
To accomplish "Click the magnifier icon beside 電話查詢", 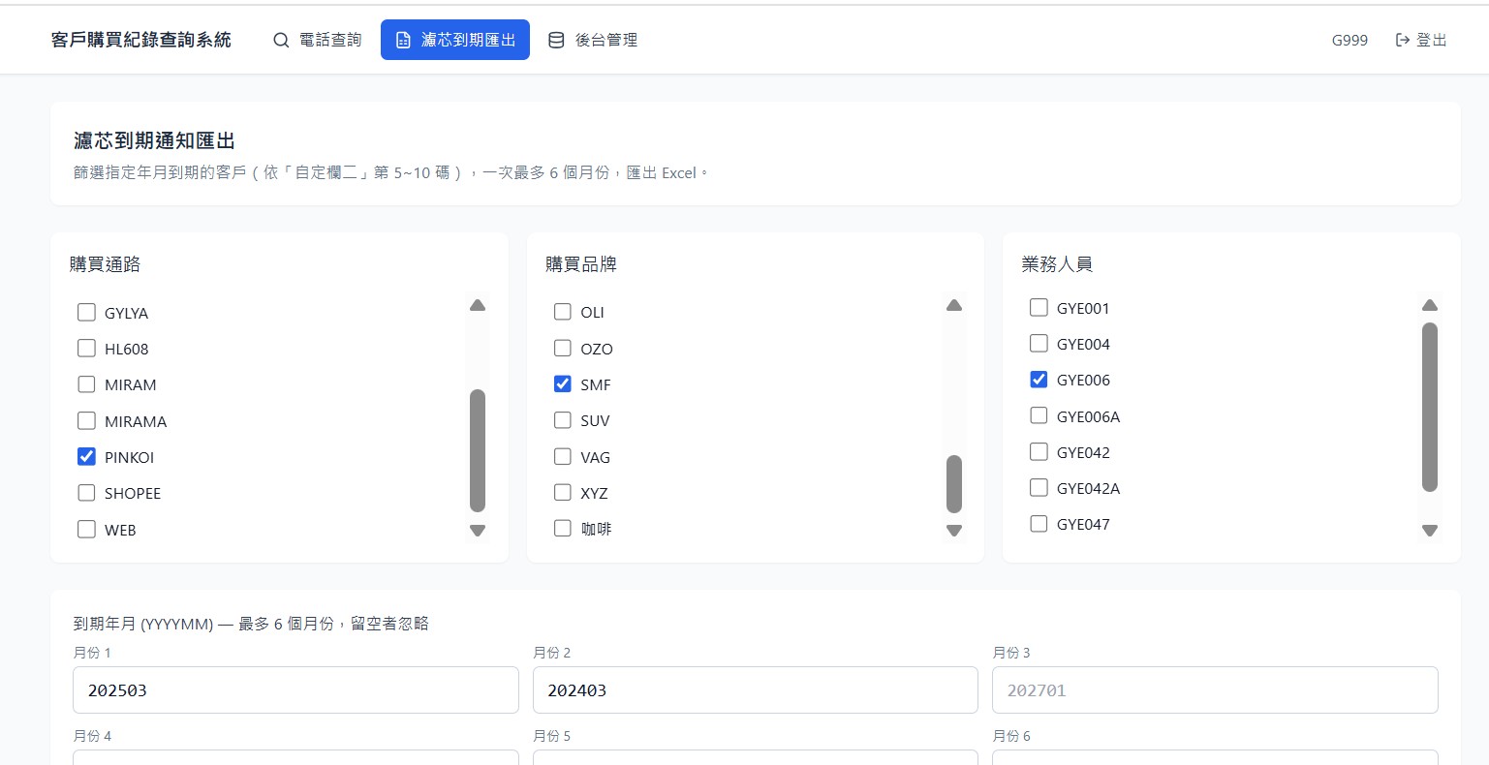I will point(281,41).
